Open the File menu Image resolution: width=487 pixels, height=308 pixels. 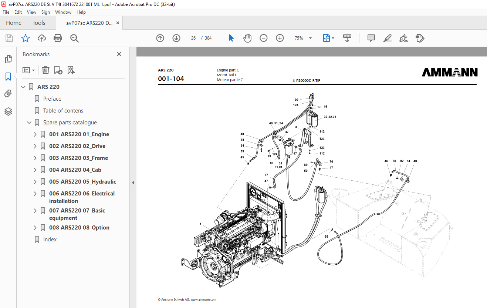(x=6, y=12)
